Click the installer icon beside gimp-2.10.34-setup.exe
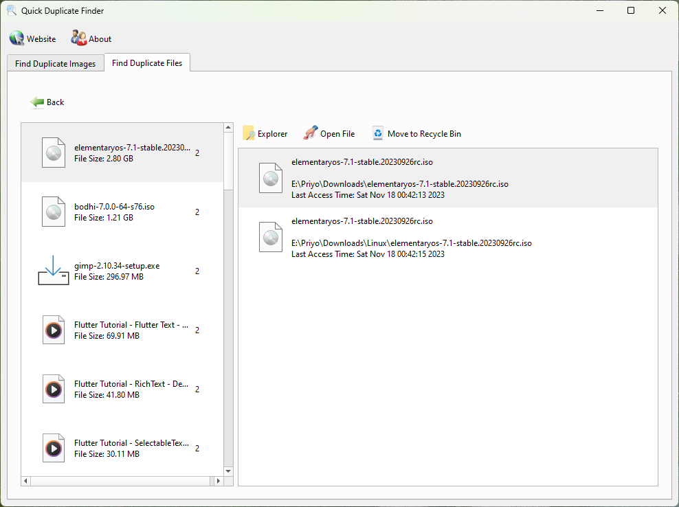 54,270
